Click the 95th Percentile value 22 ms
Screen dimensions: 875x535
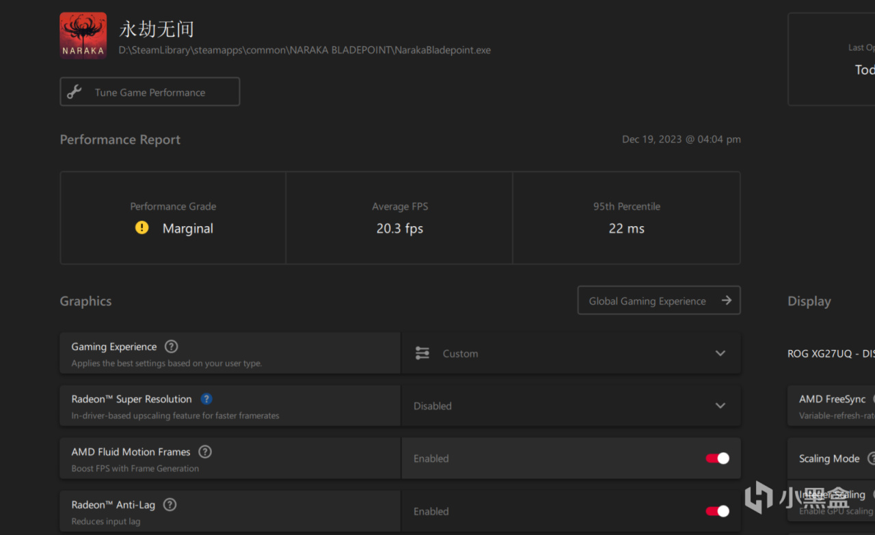[x=627, y=229]
